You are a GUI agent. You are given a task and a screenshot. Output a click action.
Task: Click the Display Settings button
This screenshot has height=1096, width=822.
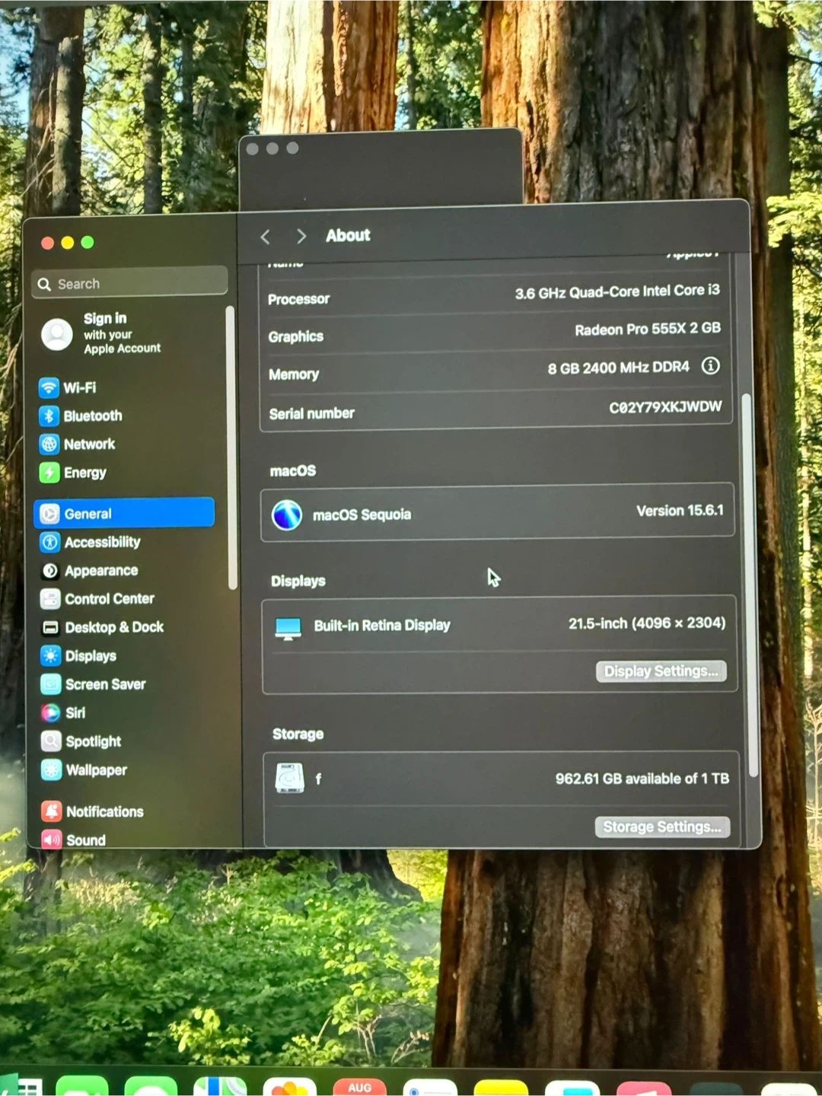(661, 671)
